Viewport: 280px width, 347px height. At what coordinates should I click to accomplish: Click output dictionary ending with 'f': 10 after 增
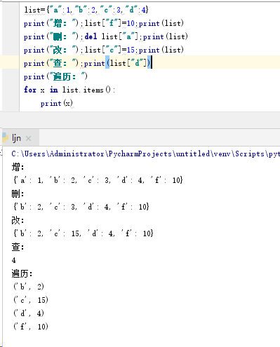coord(98,180)
